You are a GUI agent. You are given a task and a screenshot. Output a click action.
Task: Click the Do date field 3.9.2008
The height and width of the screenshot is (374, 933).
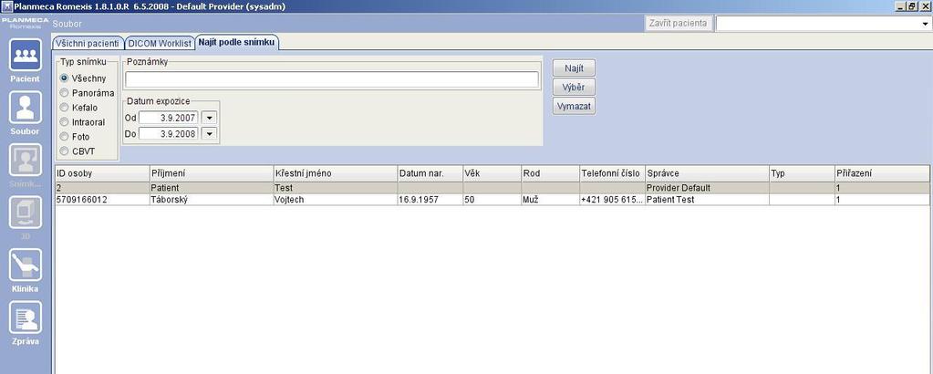coord(169,134)
